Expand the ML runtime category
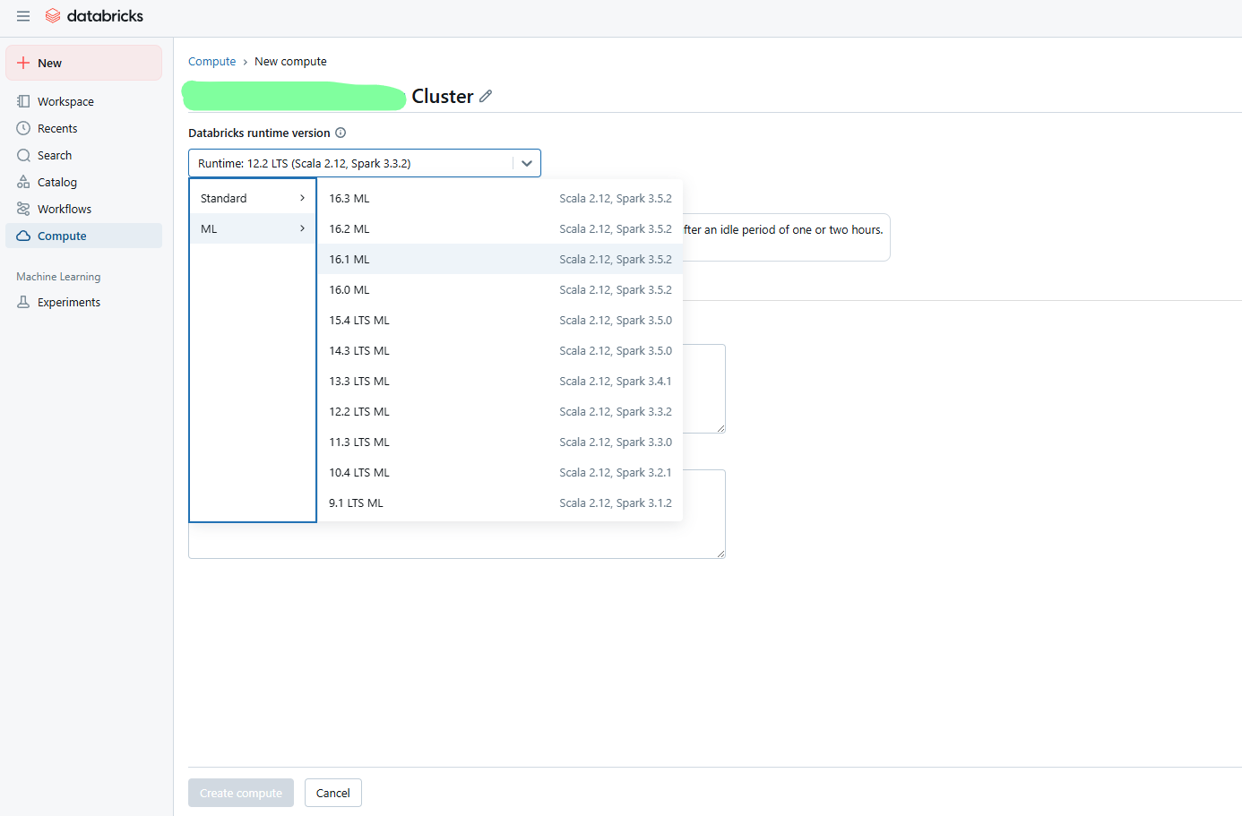Screen dimensions: 1242x816 pos(253,228)
